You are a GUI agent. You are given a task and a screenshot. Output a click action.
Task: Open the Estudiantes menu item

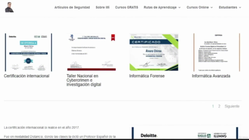pyautogui.click(x=228, y=7)
